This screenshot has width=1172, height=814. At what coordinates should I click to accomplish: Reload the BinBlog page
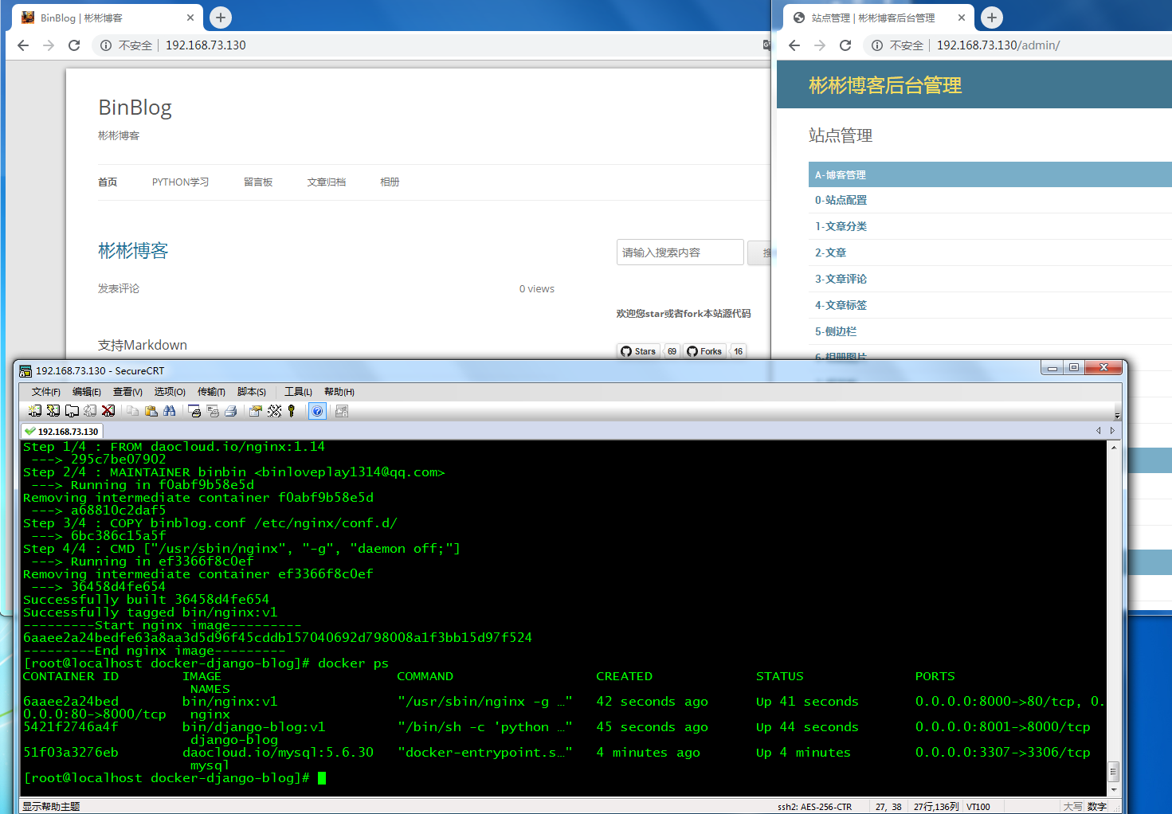tap(74, 45)
